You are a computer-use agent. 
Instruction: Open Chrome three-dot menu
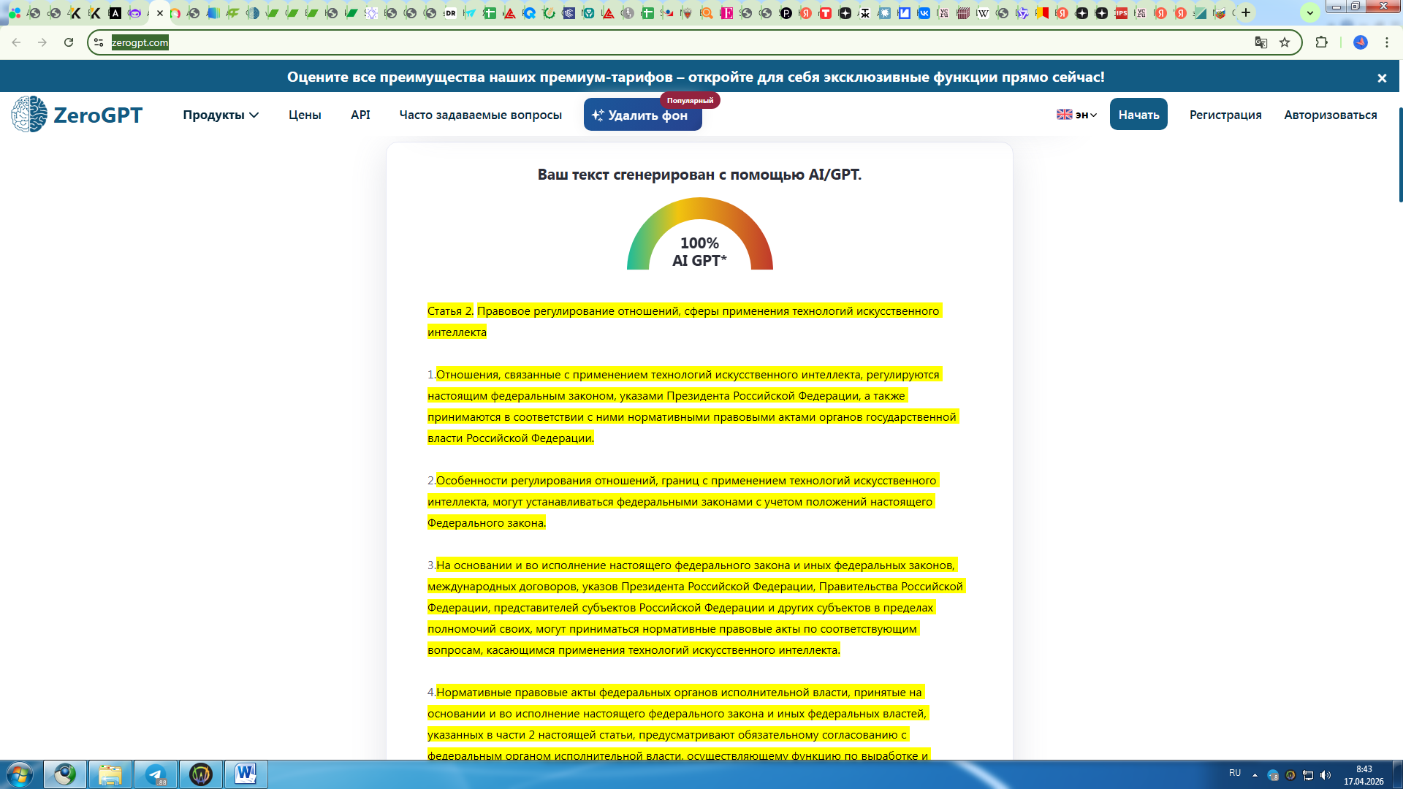tap(1386, 42)
